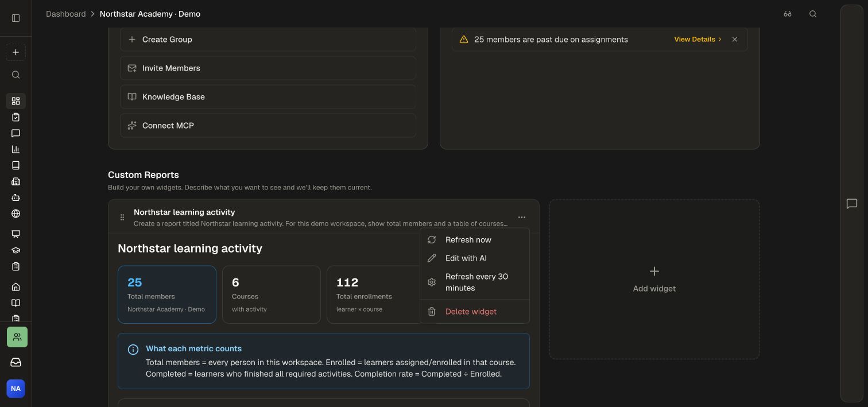Screen dimensions: 868x407
Task: Click Create Group quick action
Action: pos(268,40)
